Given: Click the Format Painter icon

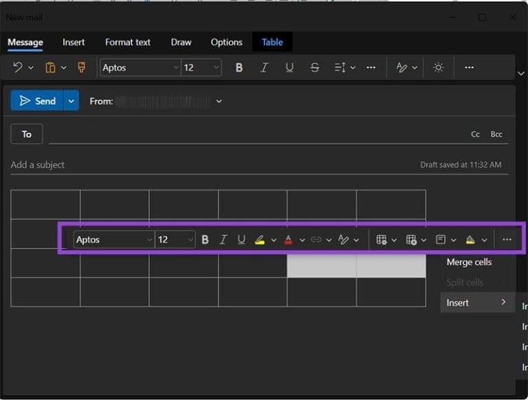Looking at the screenshot, I should click(x=82, y=68).
